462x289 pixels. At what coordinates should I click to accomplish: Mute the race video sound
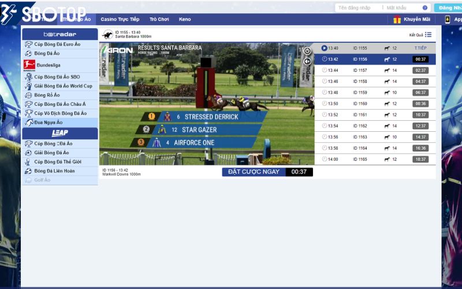coord(307,61)
